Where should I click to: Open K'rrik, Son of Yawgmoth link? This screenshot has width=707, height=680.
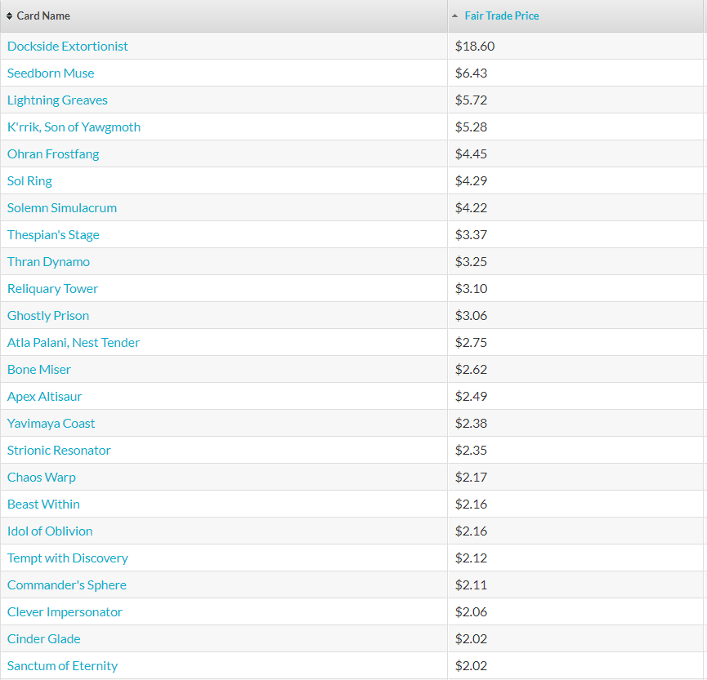click(x=74, y=127)
